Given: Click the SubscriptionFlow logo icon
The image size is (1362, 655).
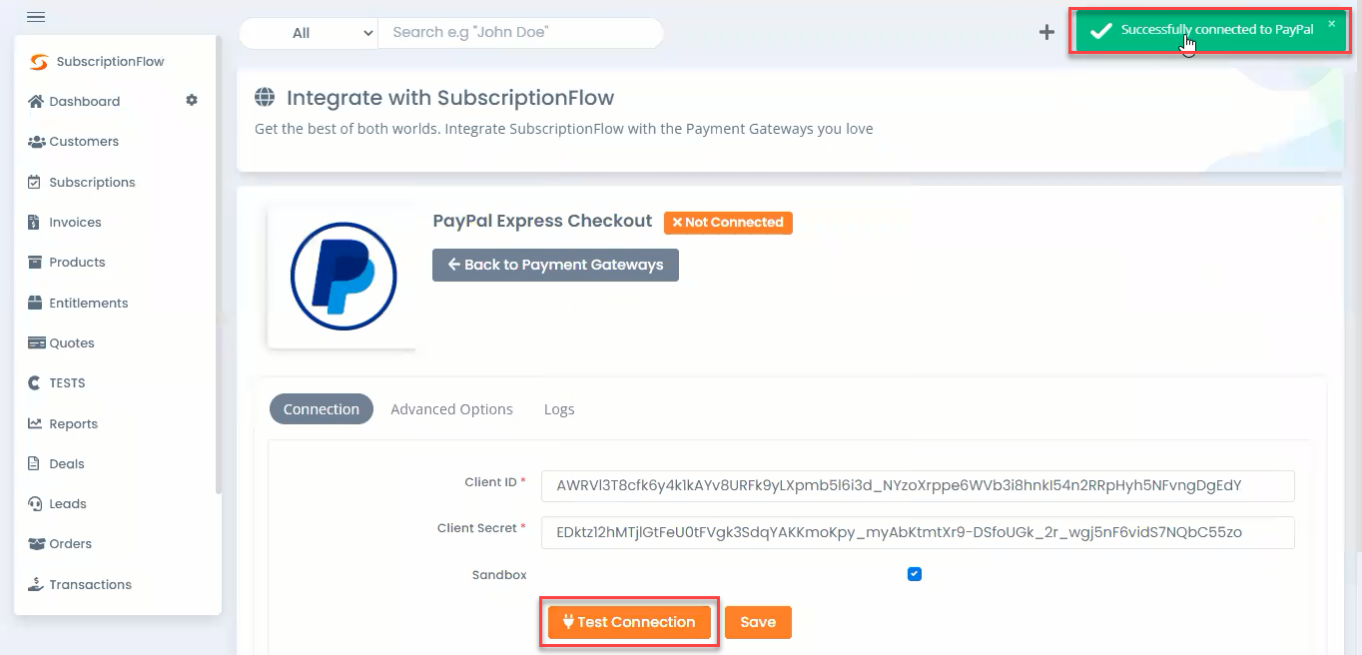Looking at the screenshot, I should 38,62.
